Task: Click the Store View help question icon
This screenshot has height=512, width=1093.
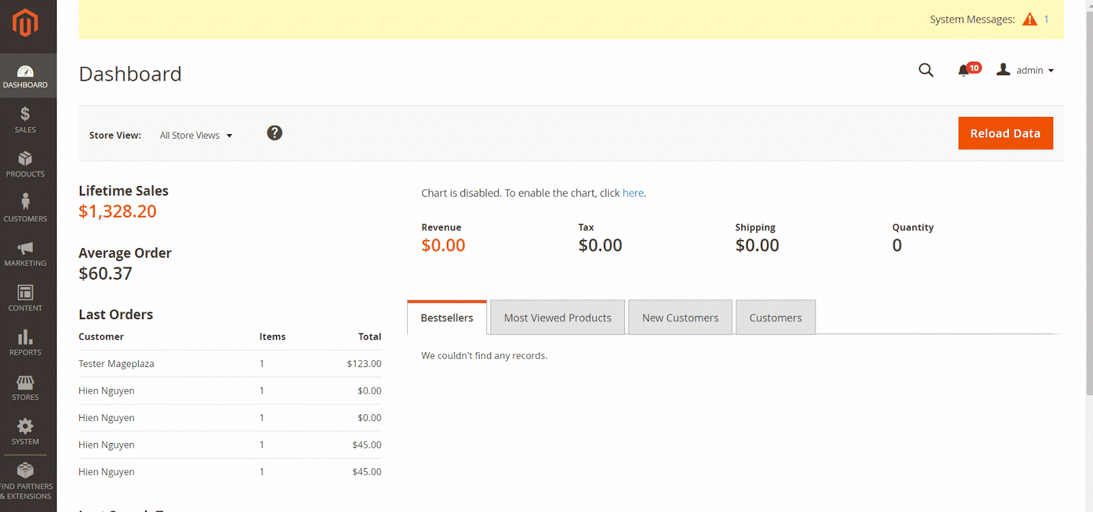Action: (x=275, y=133)
